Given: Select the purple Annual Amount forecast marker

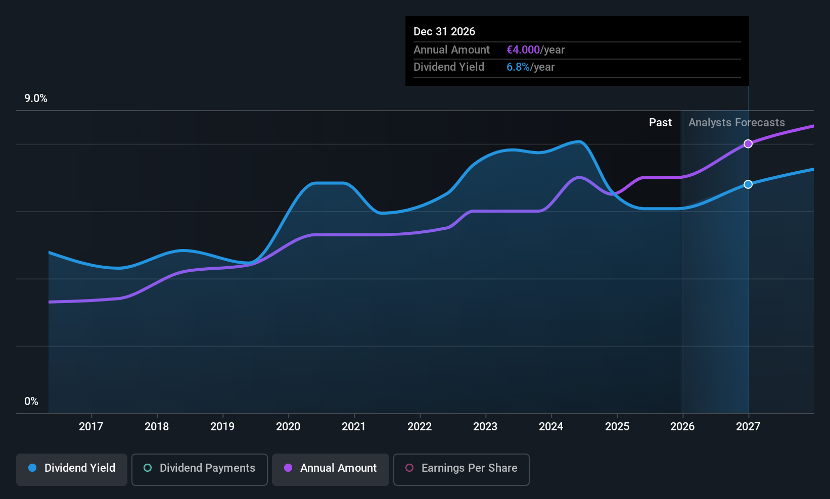Looking at the screenshot, I should [x=748, y=144].
